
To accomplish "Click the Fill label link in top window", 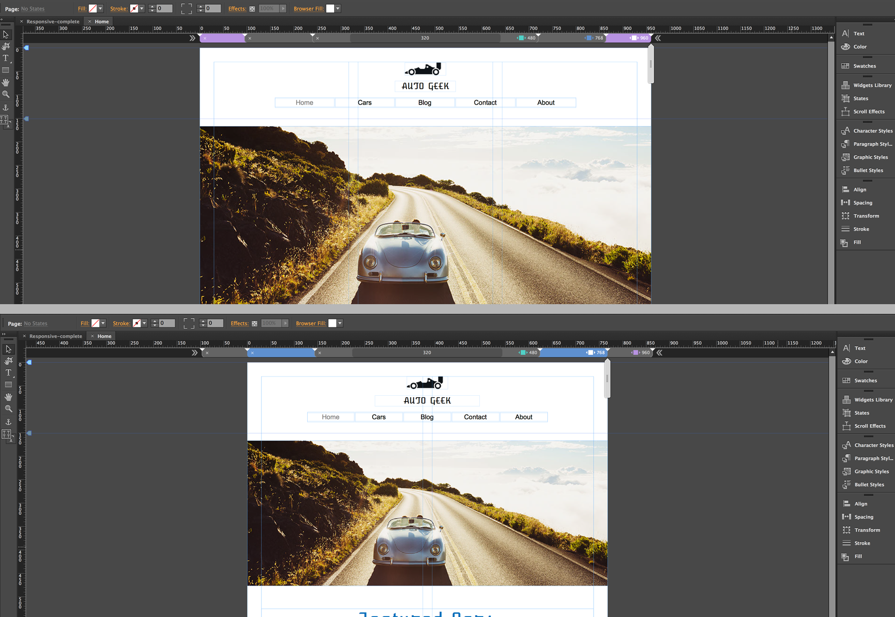I will (82, 9).
